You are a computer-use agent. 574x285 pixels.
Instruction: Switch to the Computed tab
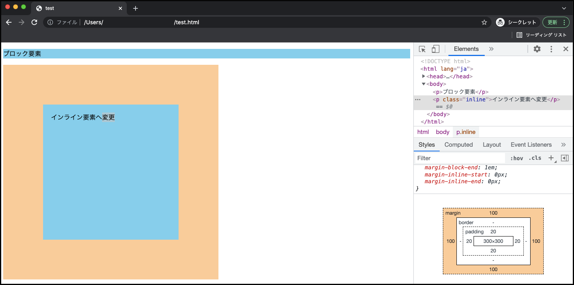click(x=458, y=145)
